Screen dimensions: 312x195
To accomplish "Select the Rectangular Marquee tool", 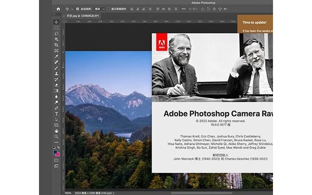I will coord(57,28).
